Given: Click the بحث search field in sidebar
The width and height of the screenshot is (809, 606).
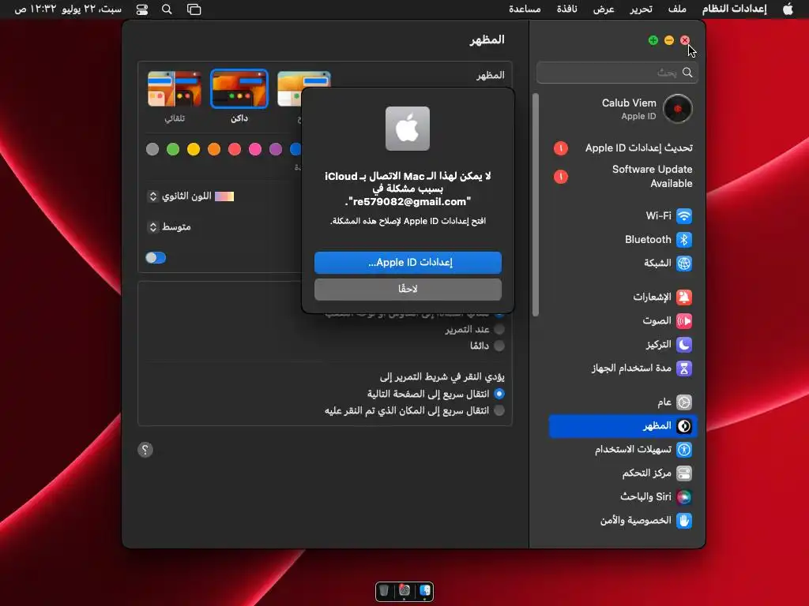Looking at the screenshot, I should tap(617, 73).
